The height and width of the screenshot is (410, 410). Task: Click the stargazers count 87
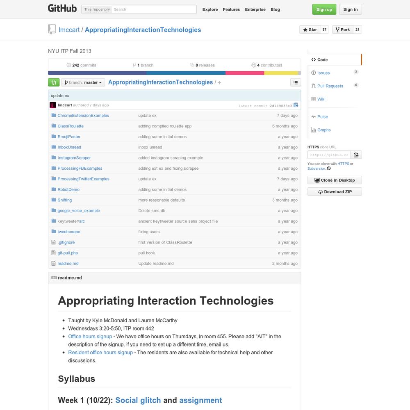(x=324, y=30)
